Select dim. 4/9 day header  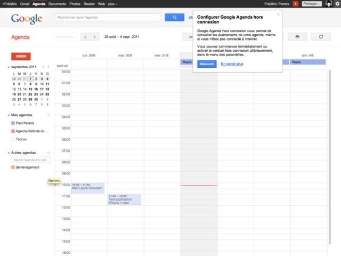pyautogui.click(x=308, y=55)
